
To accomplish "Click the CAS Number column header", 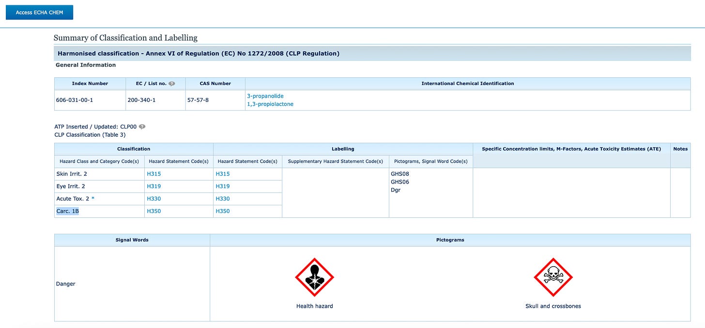I will [x=215, y=84].
